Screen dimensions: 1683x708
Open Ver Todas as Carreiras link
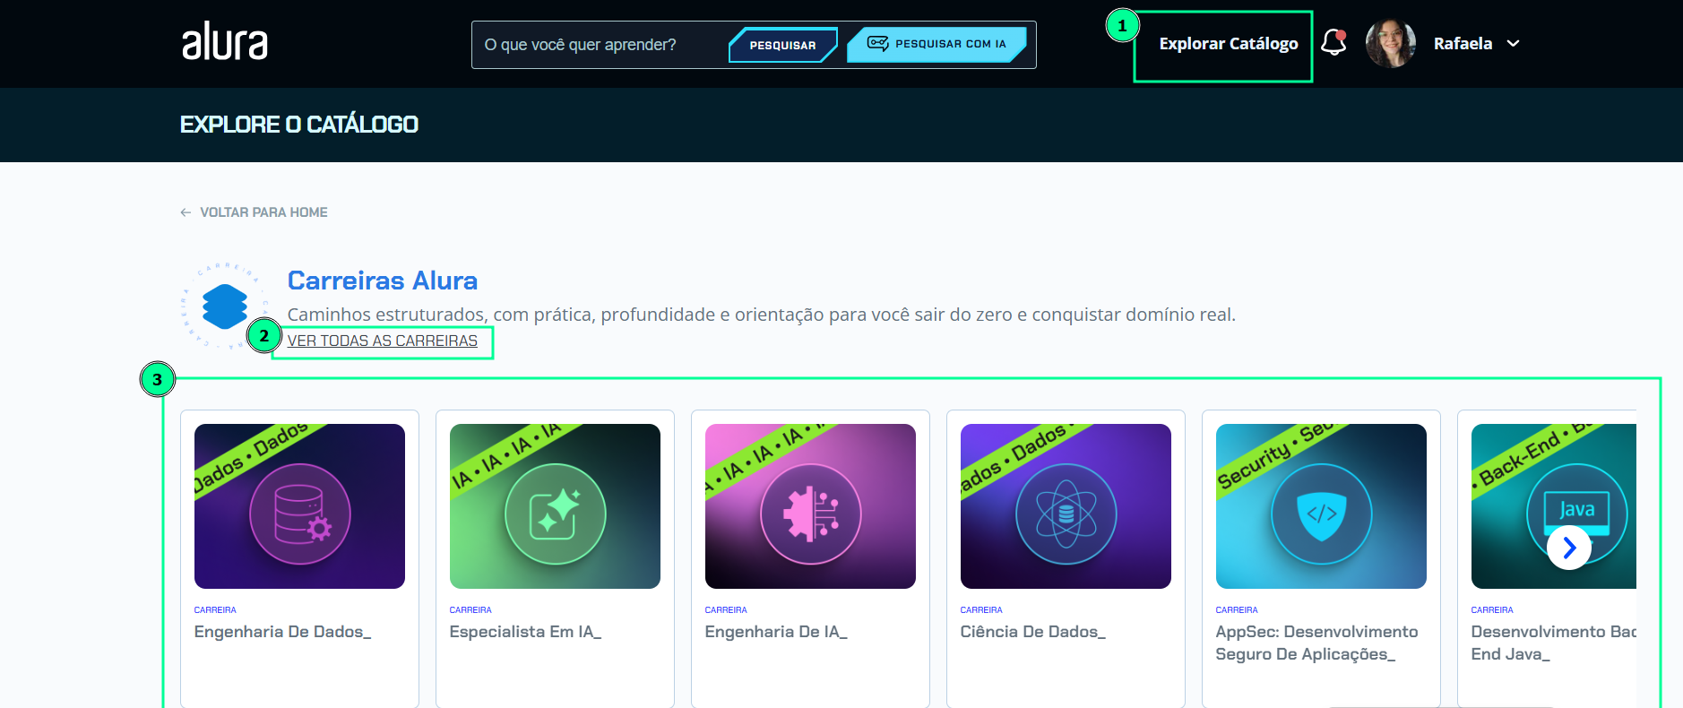[383, 341]
